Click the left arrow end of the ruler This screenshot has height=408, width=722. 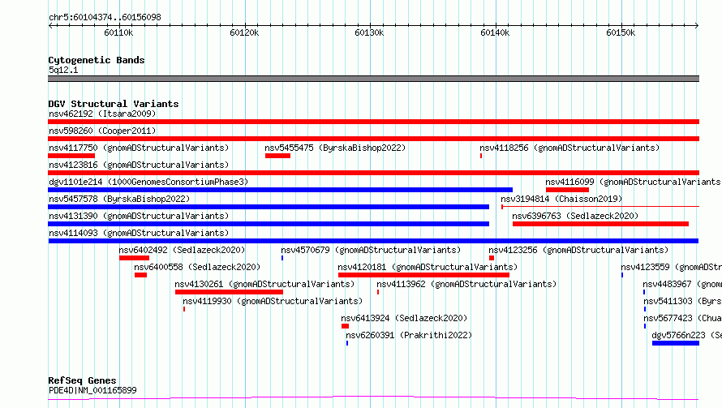pos(50,25)
